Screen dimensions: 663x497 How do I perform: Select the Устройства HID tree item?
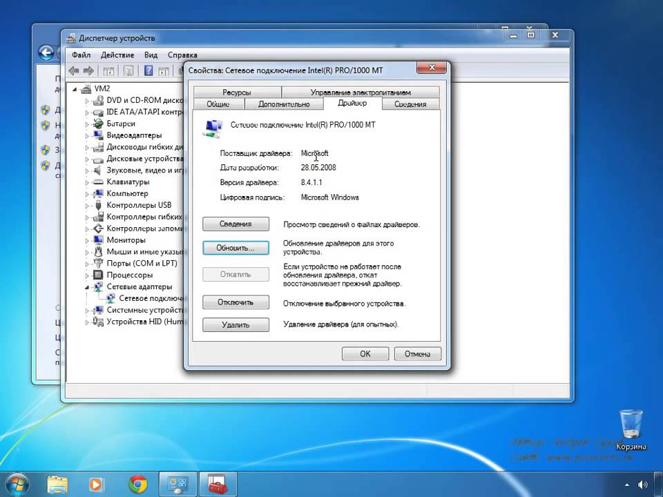point(144,322)
